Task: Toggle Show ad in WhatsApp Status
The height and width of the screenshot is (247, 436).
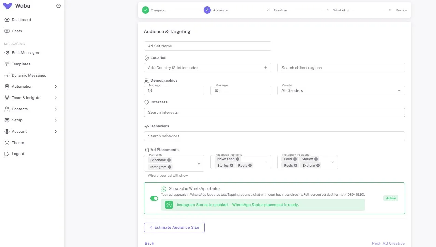Action: point(154,198)
